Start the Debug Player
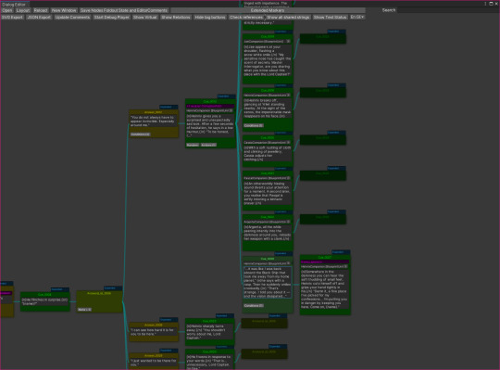This screenshot has width=500, height=370. 112,18
